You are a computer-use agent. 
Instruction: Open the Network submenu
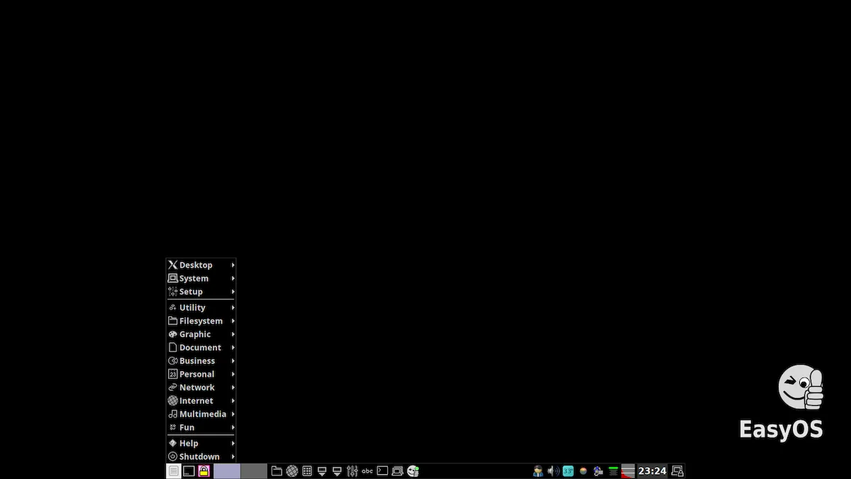tap(201, 387)
